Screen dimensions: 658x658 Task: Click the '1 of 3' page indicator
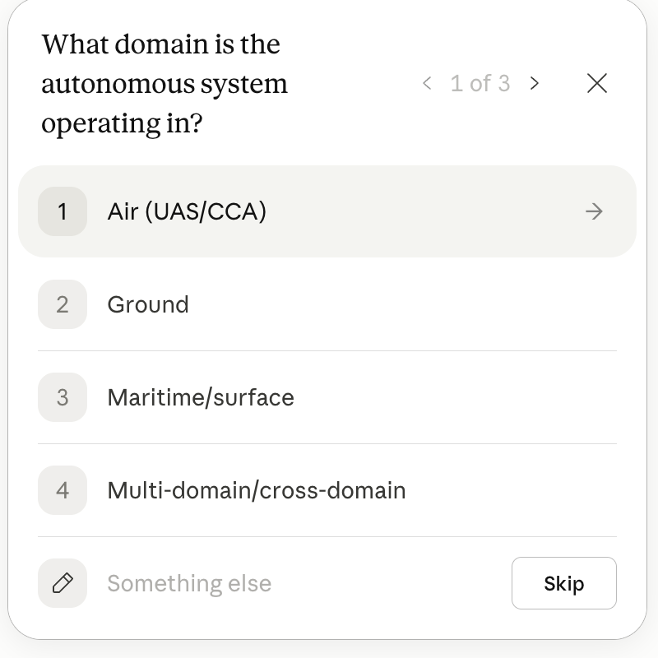(480, 83)
